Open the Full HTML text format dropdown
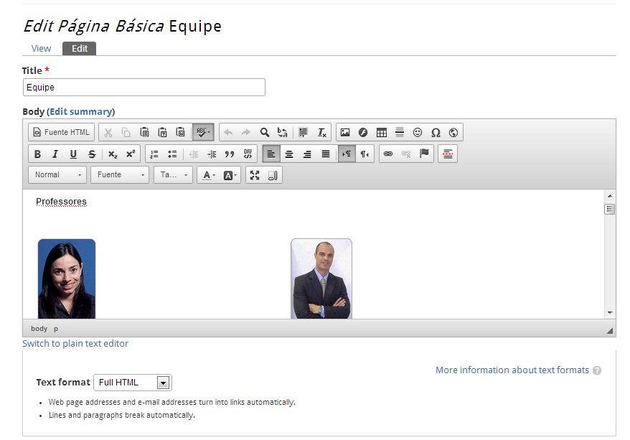This screenshot has width=630, height=440. point(133,383)
